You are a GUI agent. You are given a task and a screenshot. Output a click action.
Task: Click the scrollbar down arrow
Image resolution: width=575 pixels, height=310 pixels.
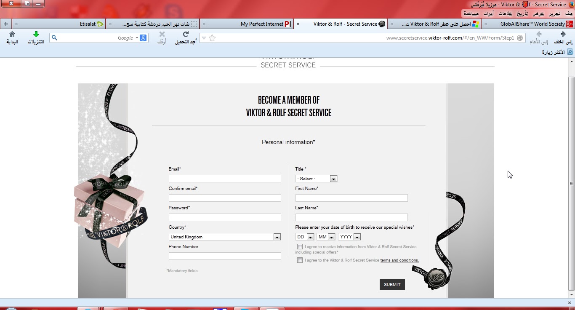coord(571,295)
